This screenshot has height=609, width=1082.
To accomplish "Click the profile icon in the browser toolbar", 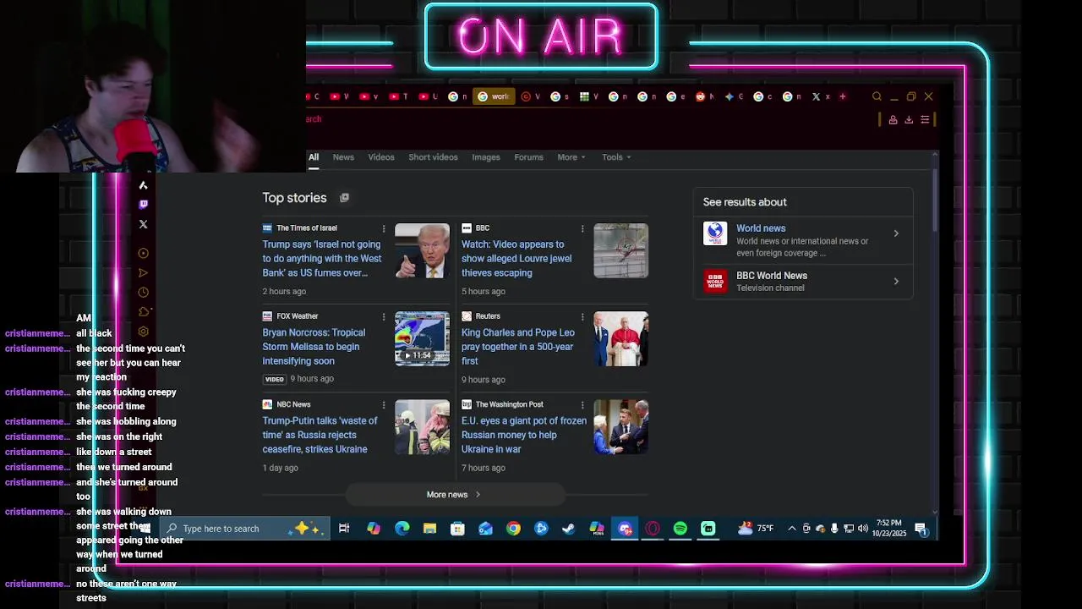I will point(893,119).
